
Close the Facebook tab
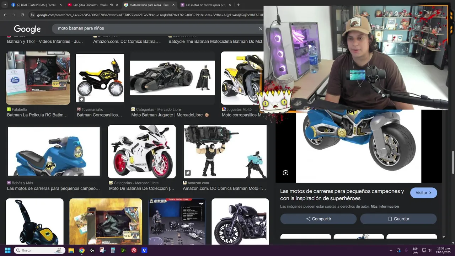point(60,5)
